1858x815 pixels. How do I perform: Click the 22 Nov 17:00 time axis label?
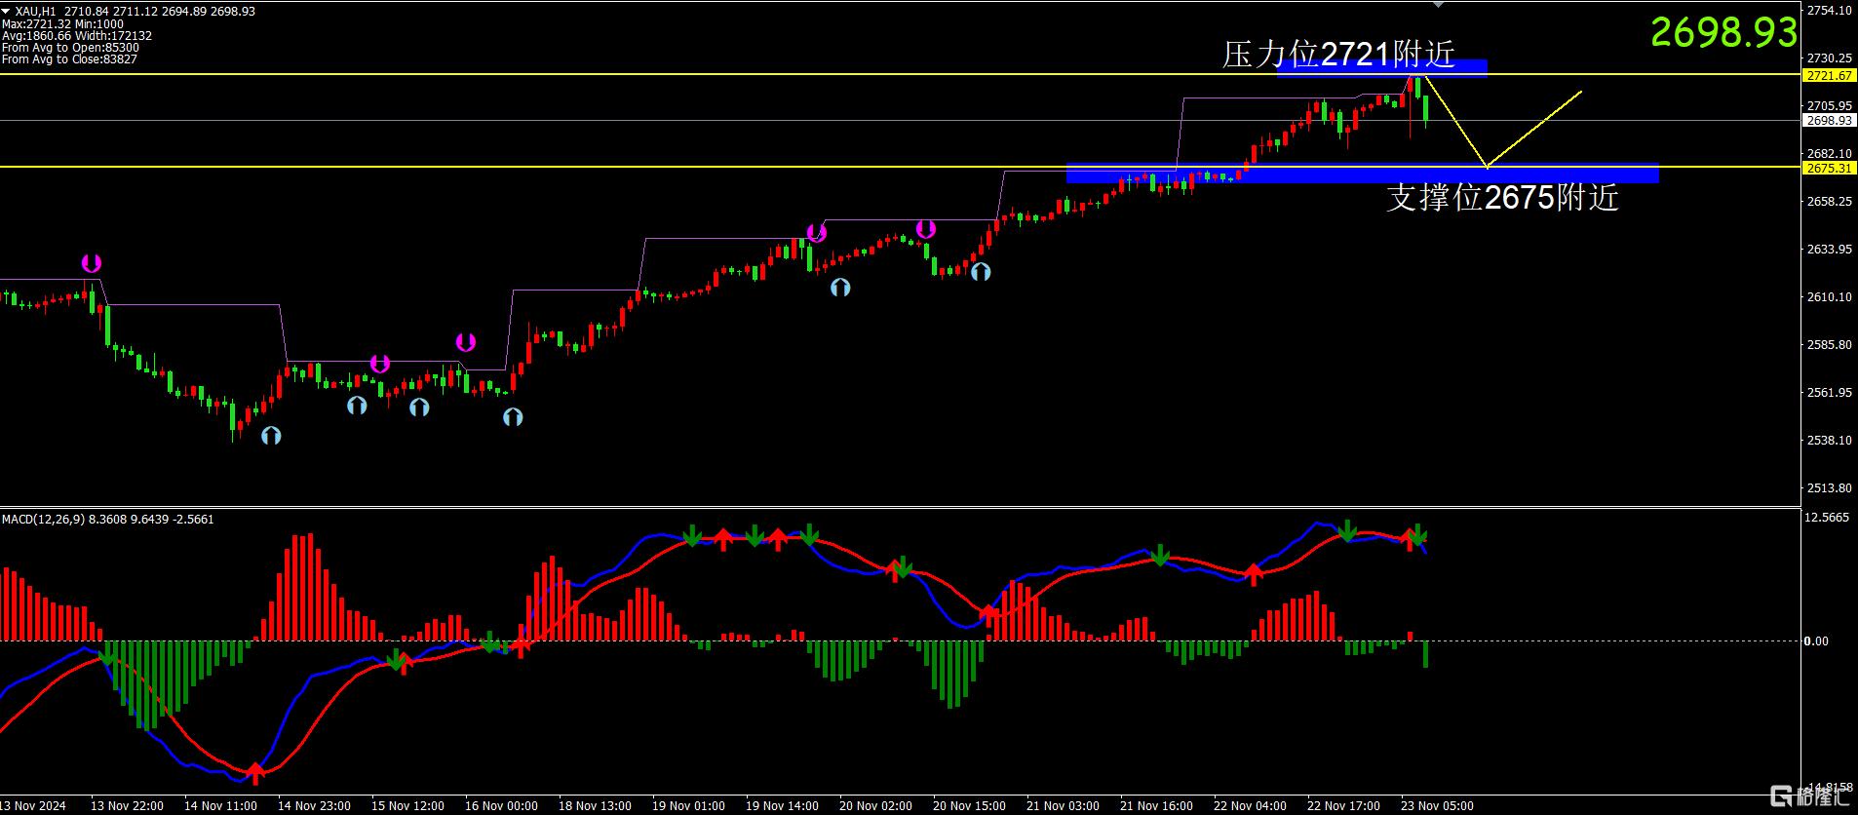(x=1343, y=806)
